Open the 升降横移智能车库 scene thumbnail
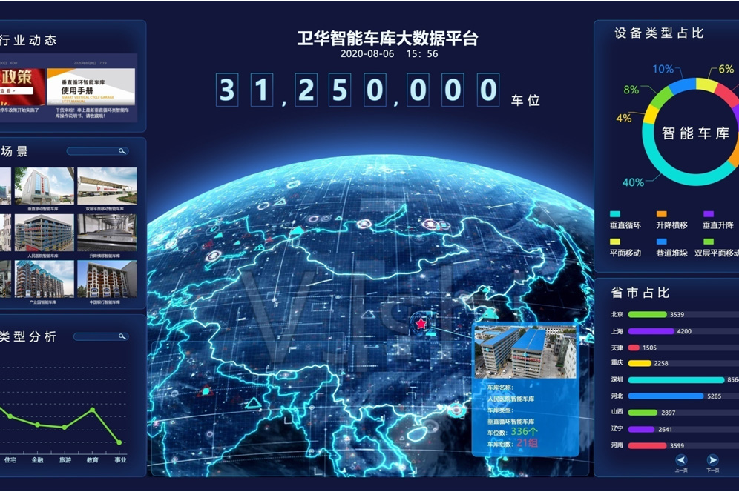The height and width of the screenshot is (492, 739). click(107, 233)
